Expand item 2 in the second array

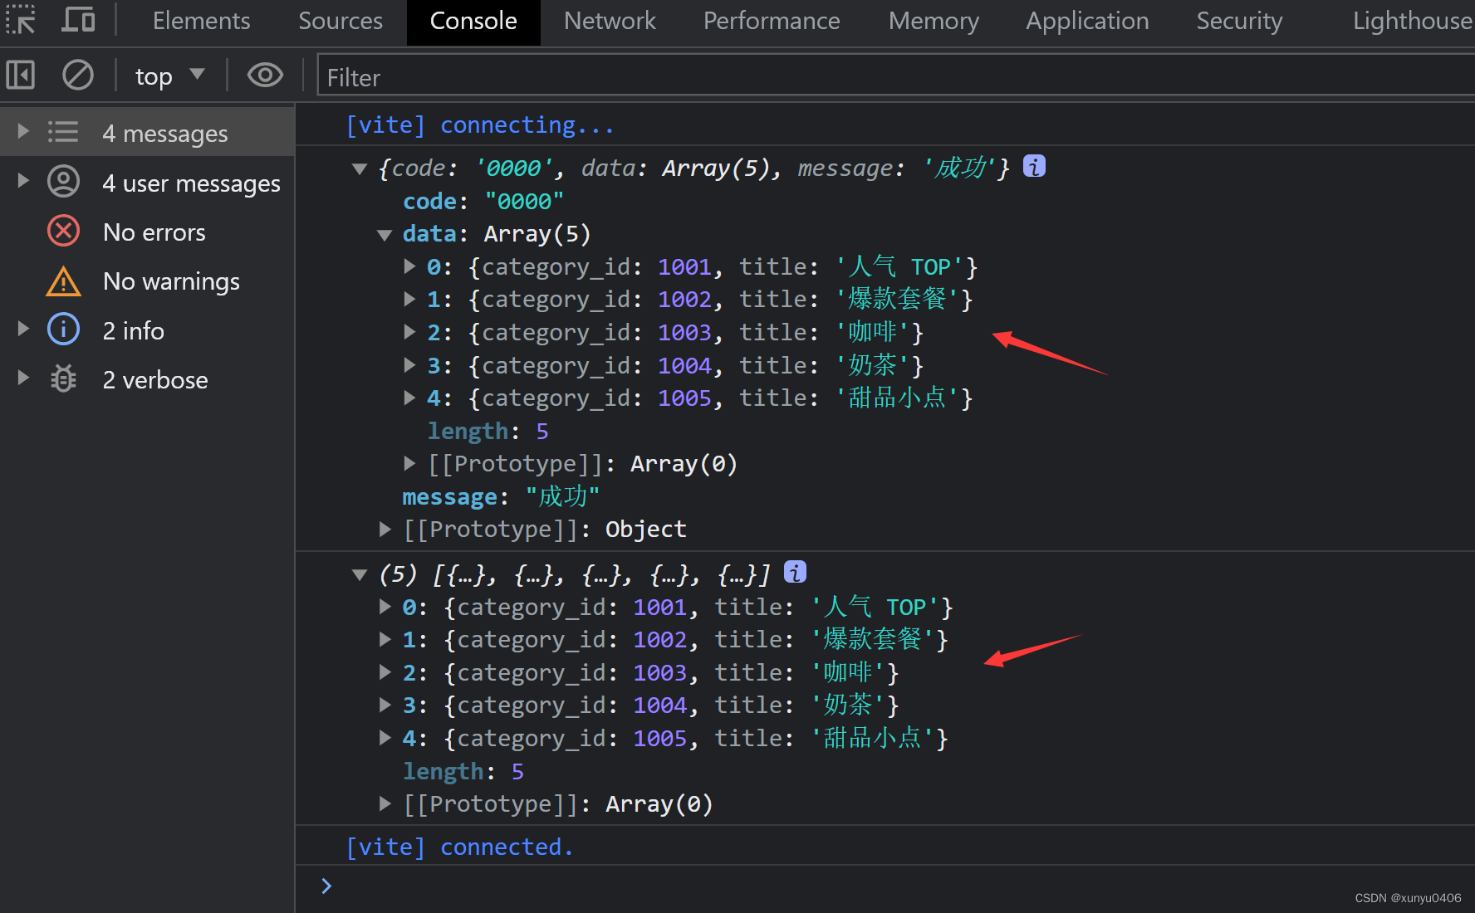coord(385,671)
